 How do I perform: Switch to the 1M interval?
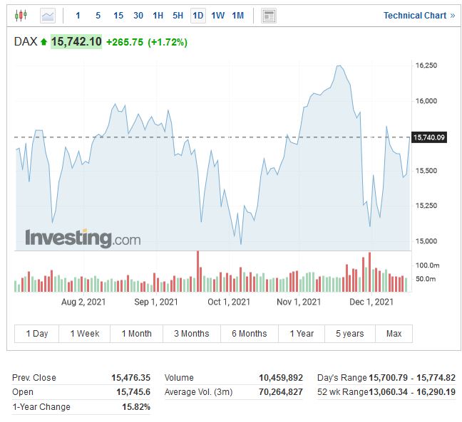click(238, 15)
